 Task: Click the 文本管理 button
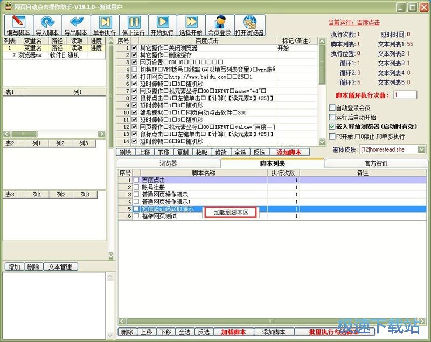point(60,266)
